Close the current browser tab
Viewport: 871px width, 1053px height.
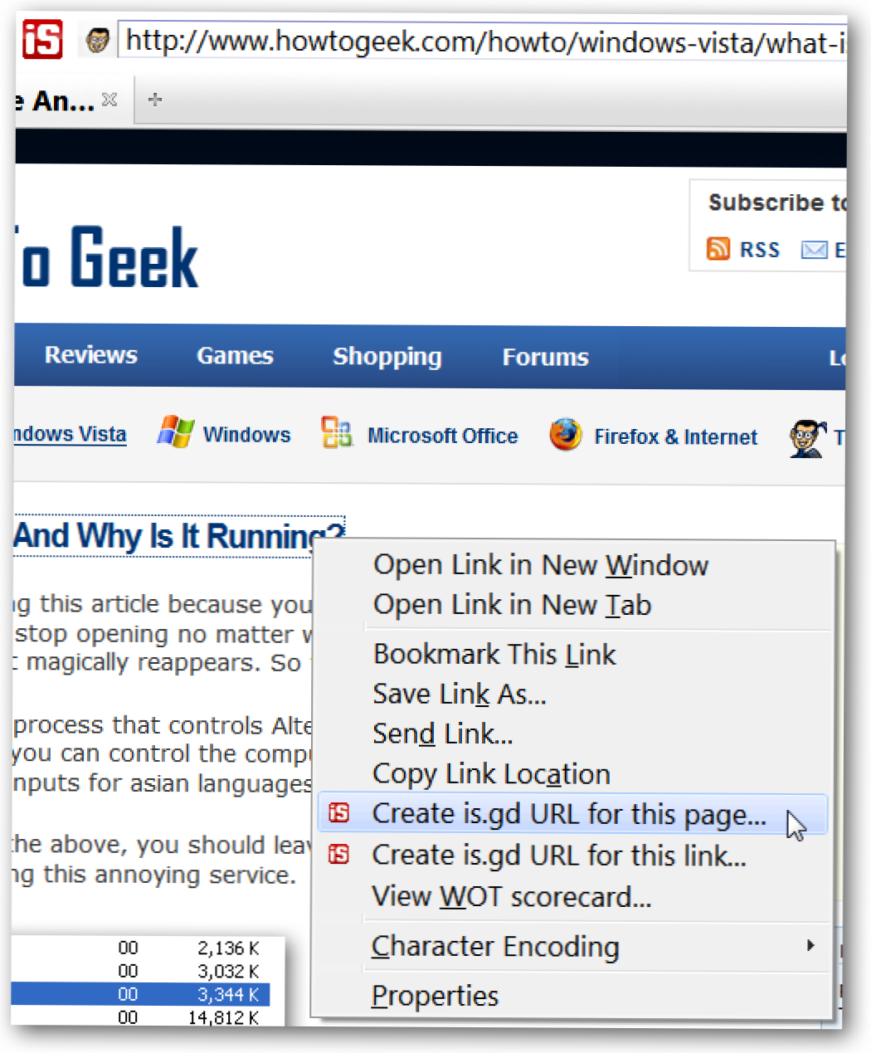tap(109, 100)
